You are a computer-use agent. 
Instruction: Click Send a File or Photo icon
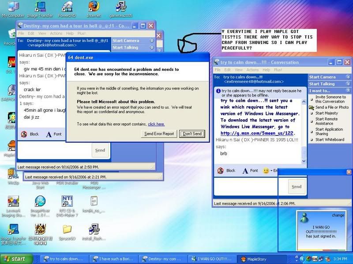tap(312, 107)
